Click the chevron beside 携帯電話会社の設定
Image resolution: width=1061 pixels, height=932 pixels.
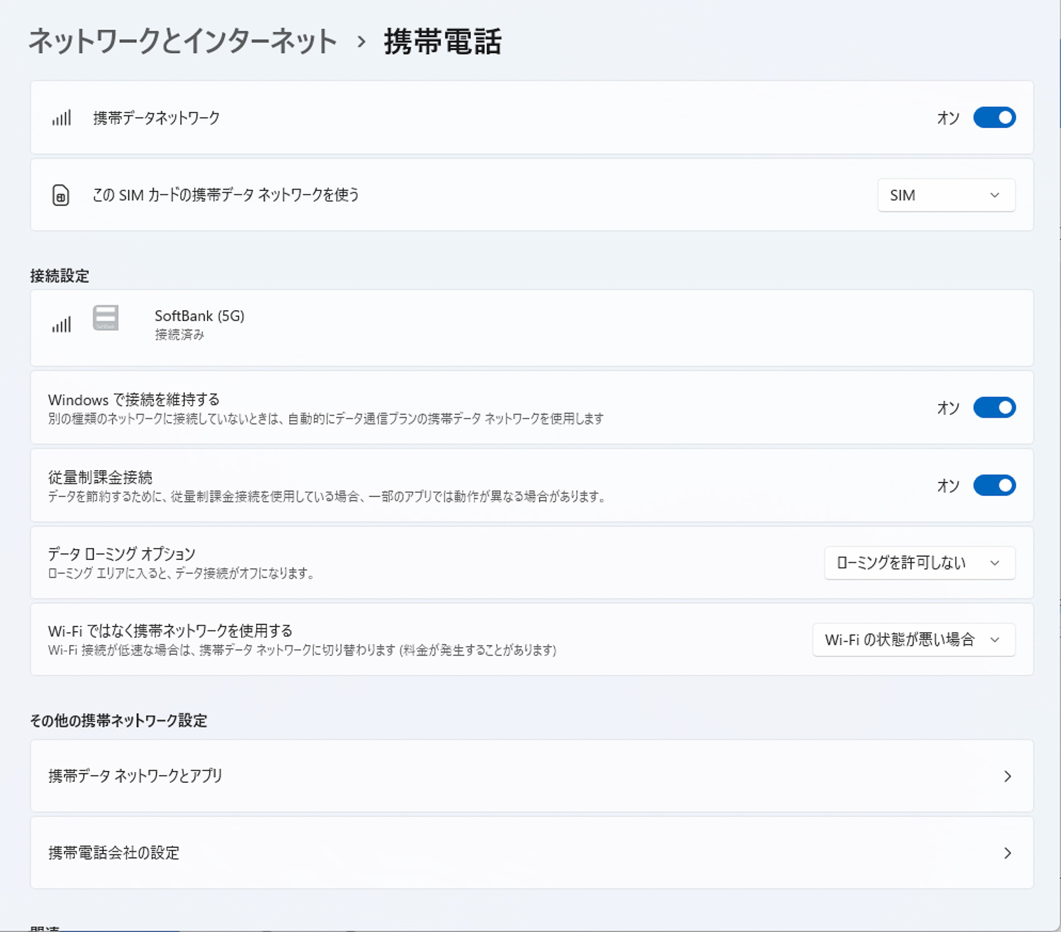pyautogui.click(x=1009, y=853)
